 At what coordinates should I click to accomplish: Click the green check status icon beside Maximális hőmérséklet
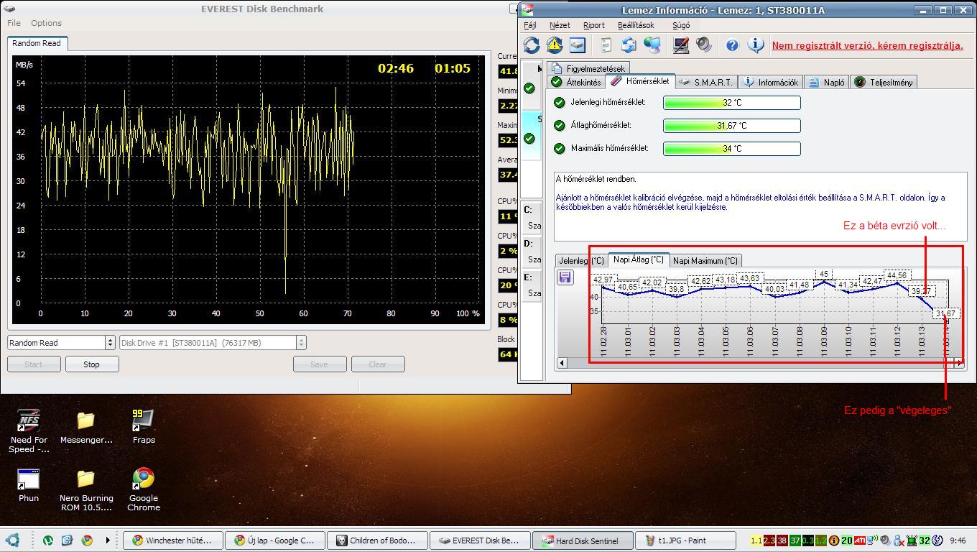pyautogui.click(x=560, y=148)
